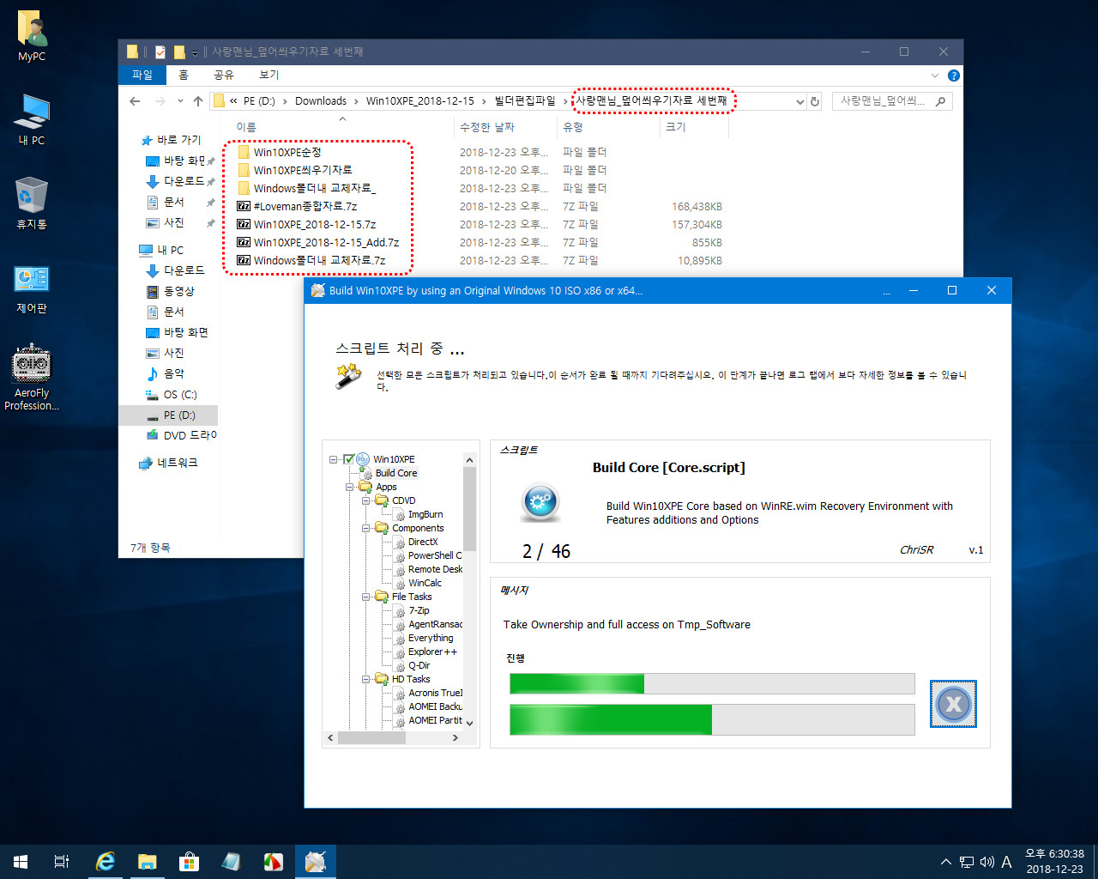Click the Explorer help question mark icon
Viewport: 1098px width, 879px height.
(953, 76)
